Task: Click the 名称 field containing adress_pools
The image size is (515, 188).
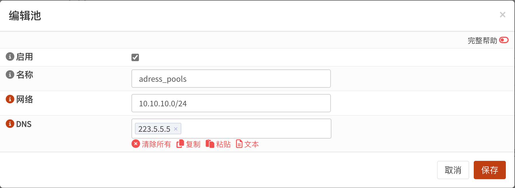Action: pos(231,79)
